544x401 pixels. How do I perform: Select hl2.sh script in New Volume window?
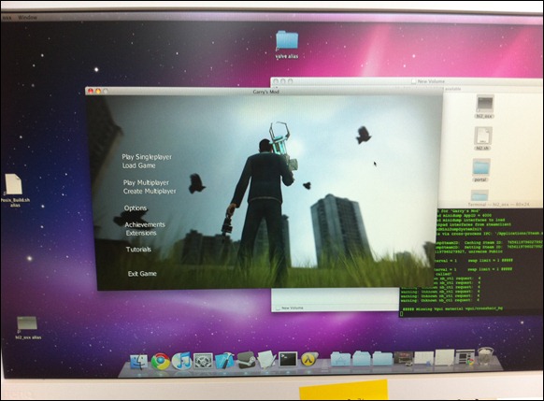coord(483,138)
